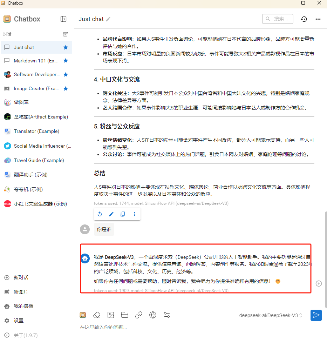Click the 'tokens used: 1744' info line

pyautogui.click(x=161, y=203)
